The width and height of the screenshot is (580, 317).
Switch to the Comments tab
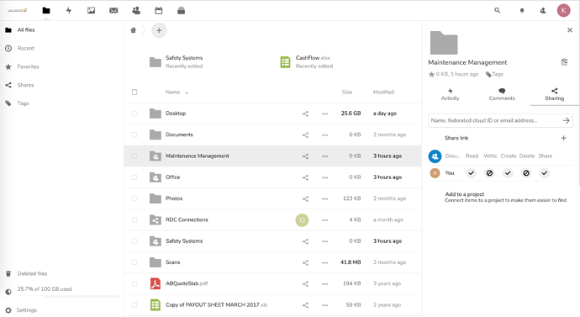[x=502, y=95]
